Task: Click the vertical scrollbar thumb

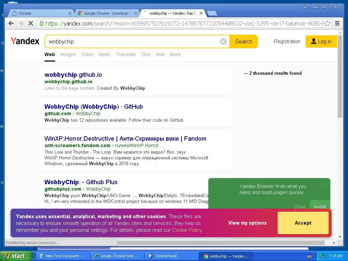Action: pos(340,76)
